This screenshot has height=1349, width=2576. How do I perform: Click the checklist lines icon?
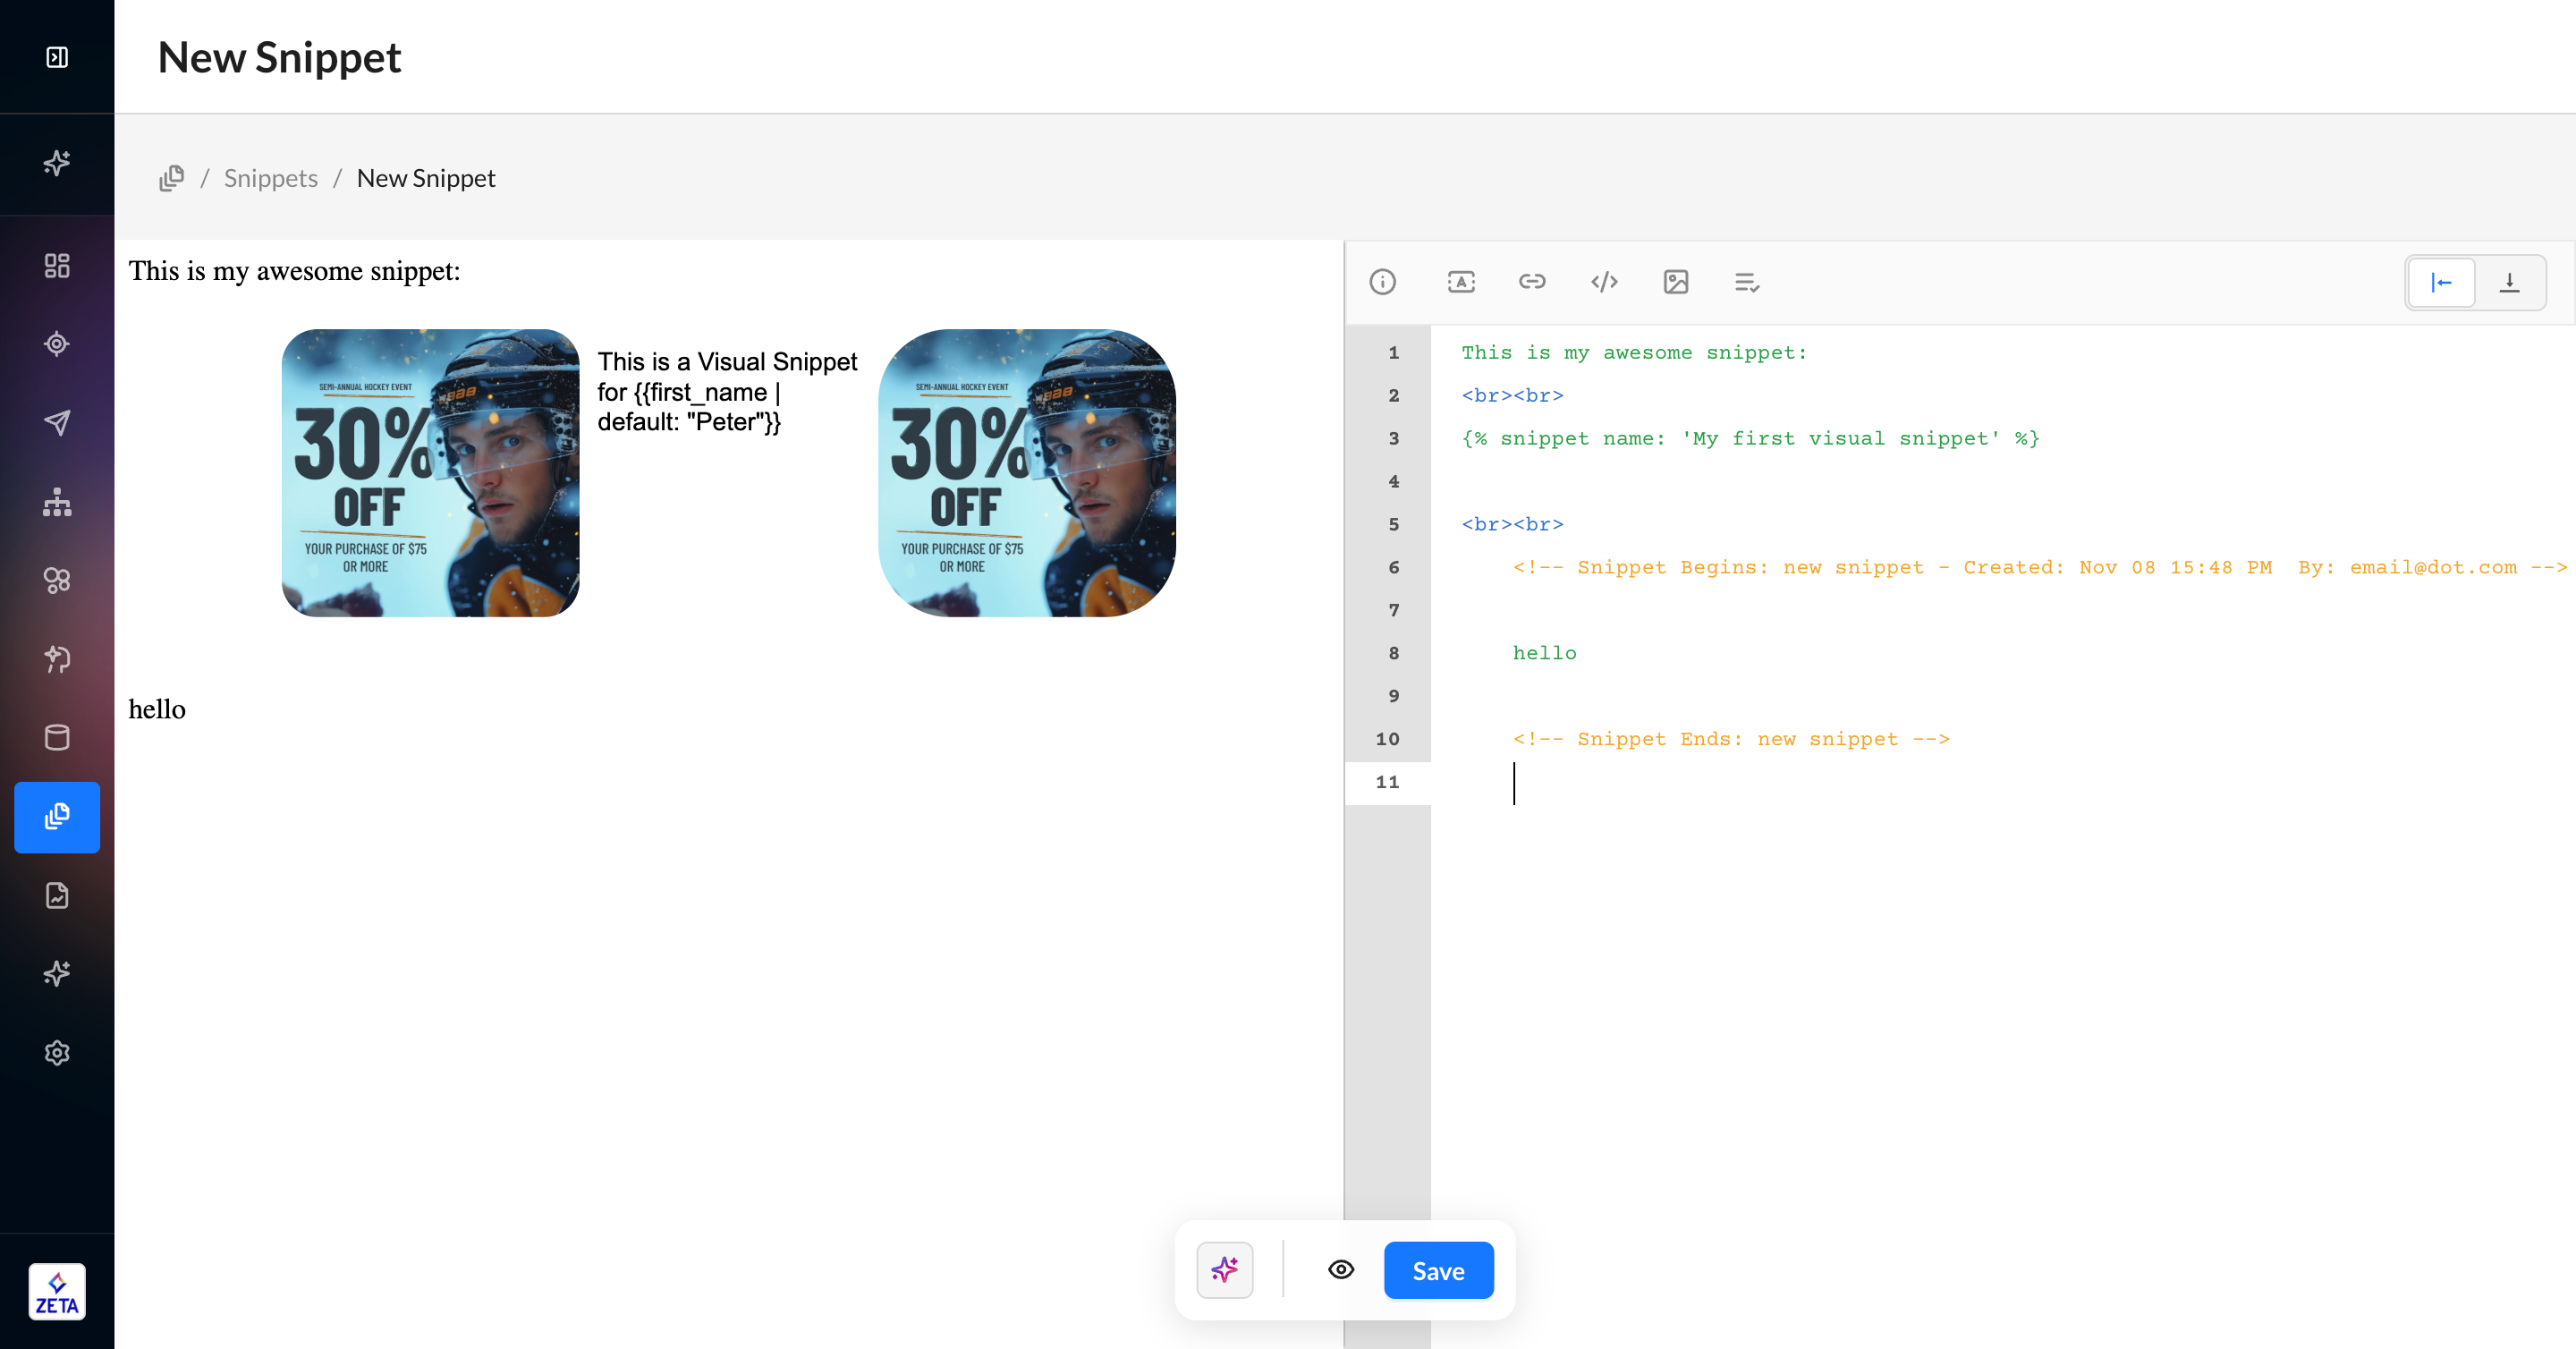(1746, 282)
